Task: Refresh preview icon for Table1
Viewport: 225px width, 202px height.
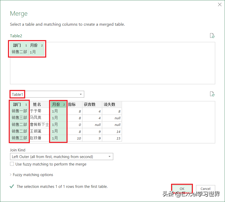Action: (x=212, y=94)
